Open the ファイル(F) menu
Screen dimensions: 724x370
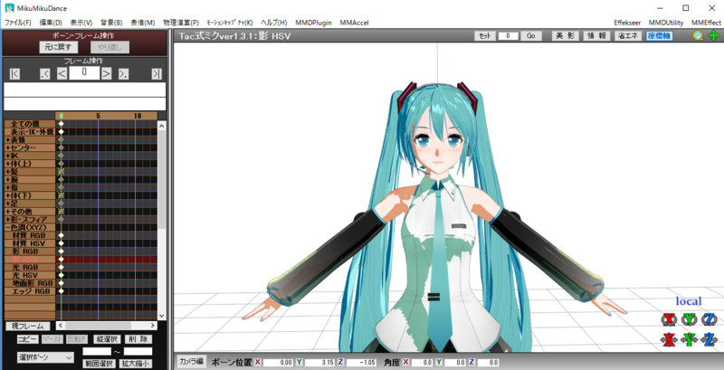point(18,23)
